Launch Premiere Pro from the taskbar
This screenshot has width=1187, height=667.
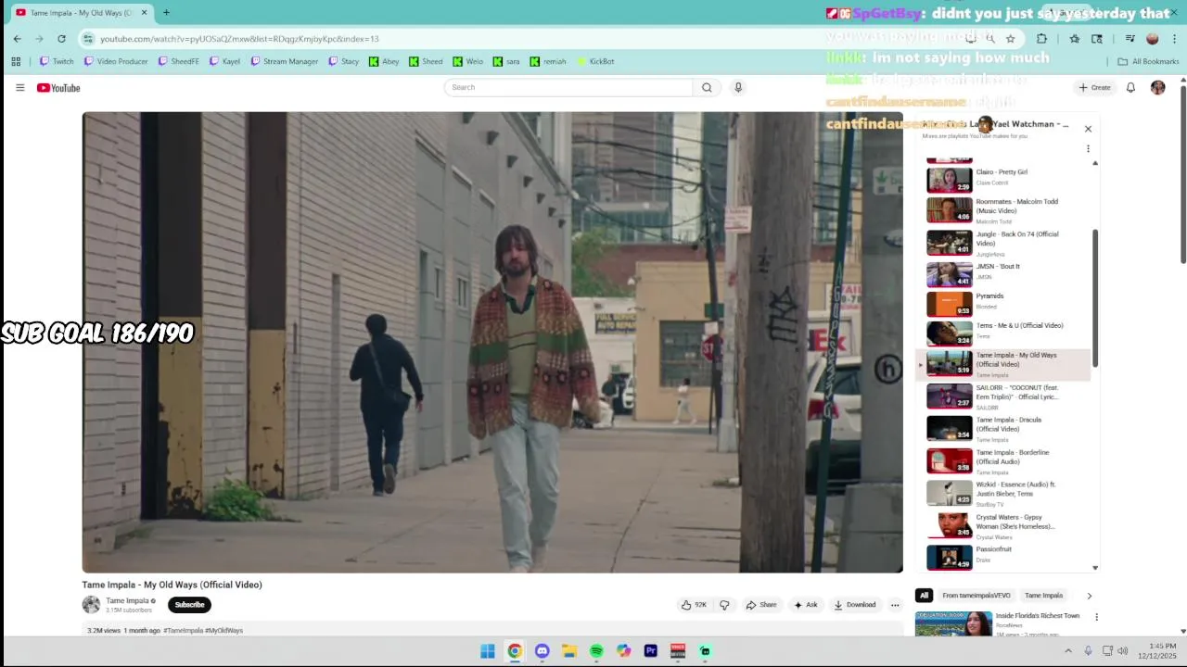pos(651,651)
